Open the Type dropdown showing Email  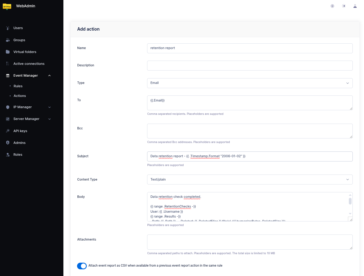click(x=250, y=83)
